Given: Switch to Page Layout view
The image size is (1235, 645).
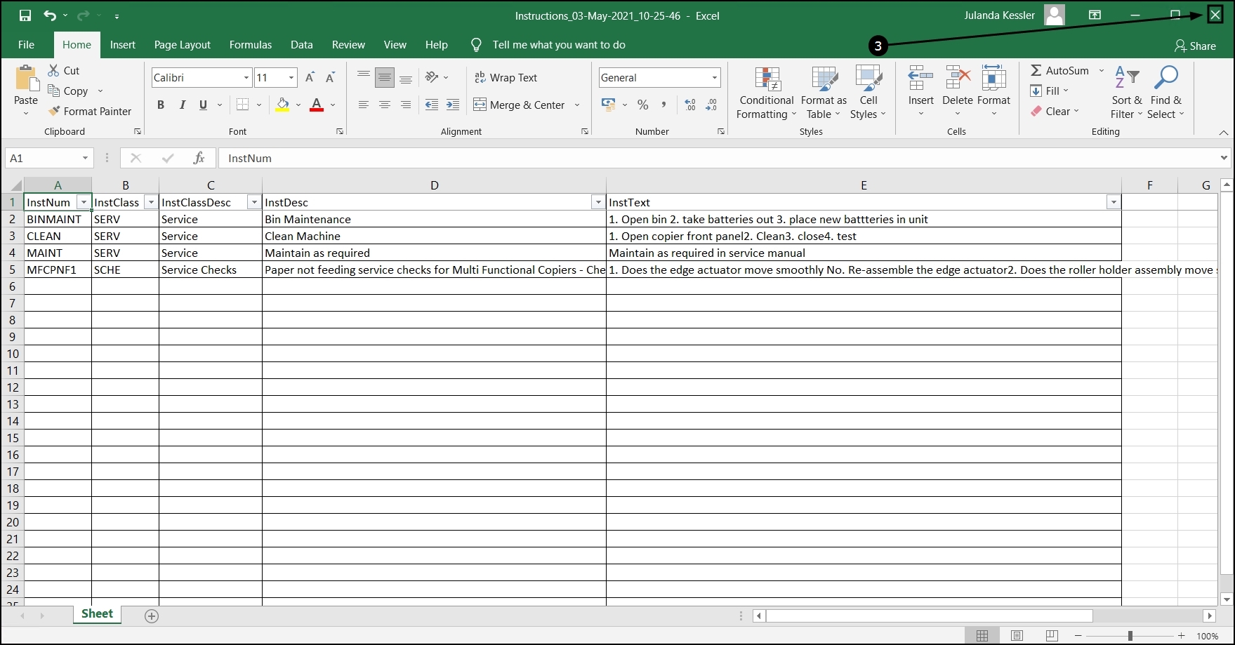Looking at the screenshot, I should click(1017, 636).
